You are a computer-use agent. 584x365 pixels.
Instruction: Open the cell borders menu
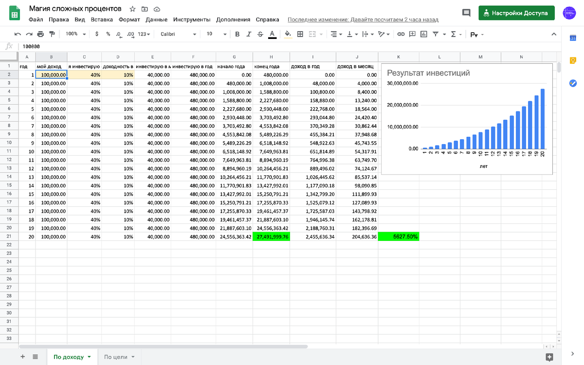(300, 34)
